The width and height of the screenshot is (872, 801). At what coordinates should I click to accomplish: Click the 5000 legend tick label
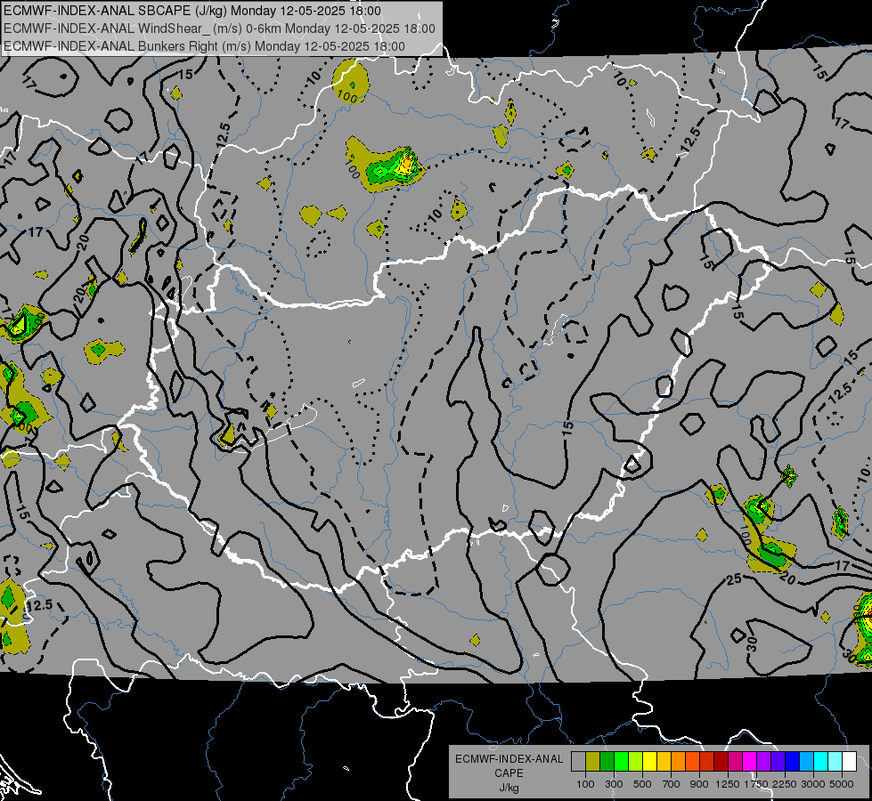pyautogui.click(x=842, y=784)
